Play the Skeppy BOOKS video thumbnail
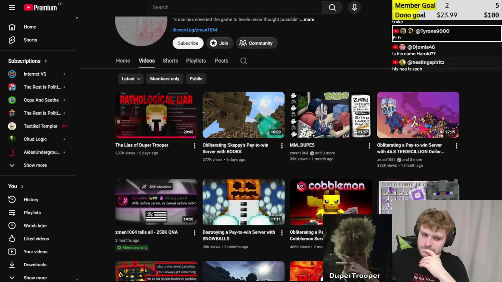Viewport: 502px width, 282px height. click(x=244, y=115)
